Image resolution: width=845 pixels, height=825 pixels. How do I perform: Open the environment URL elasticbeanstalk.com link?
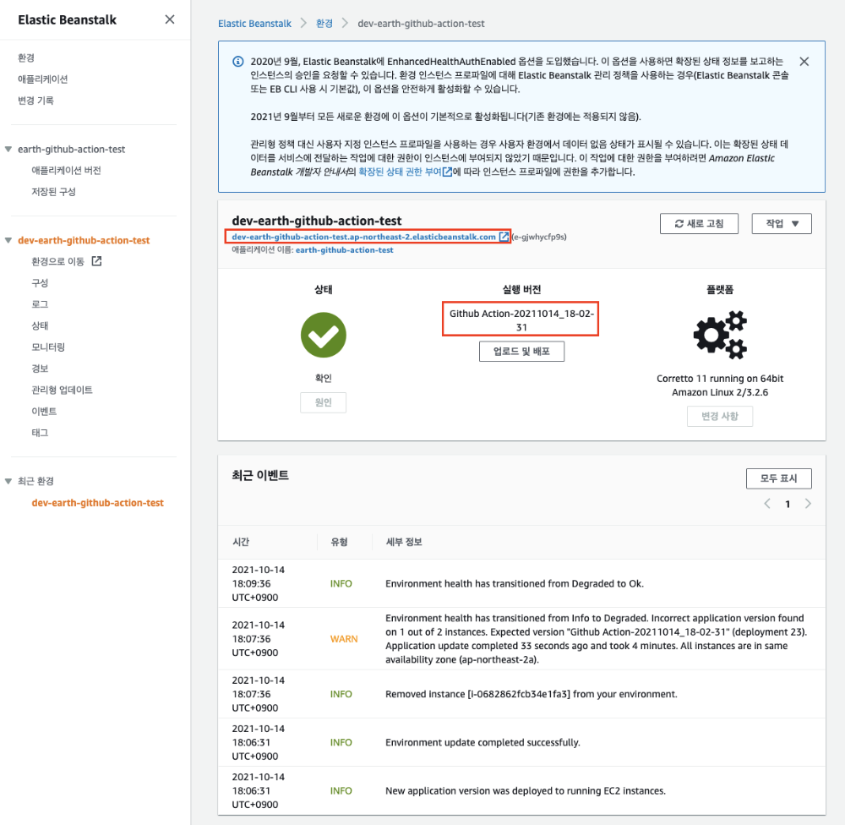[x=363, y=237]
